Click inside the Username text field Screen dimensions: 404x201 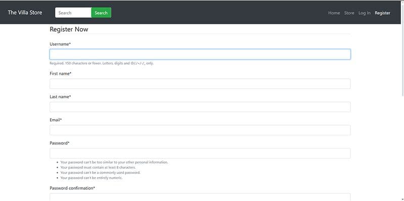(200, 55)
